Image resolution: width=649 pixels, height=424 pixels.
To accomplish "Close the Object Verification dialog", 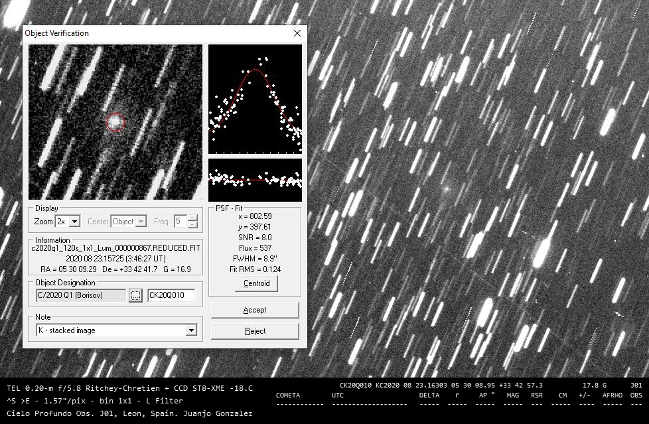I will pyautogui.click(x=297, y=33).
